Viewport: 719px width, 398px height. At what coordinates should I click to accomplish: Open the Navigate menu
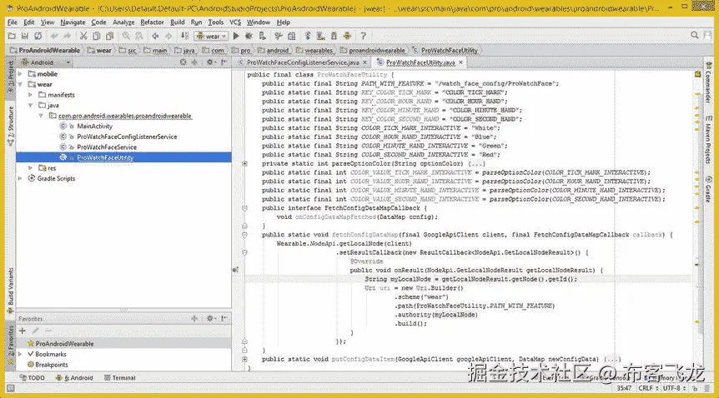click(73, 22)
